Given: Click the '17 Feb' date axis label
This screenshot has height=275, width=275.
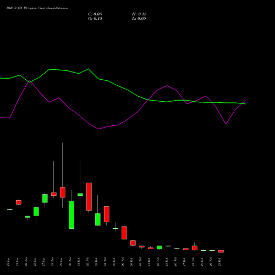Looking at the screenshot, I should (184, 262).
